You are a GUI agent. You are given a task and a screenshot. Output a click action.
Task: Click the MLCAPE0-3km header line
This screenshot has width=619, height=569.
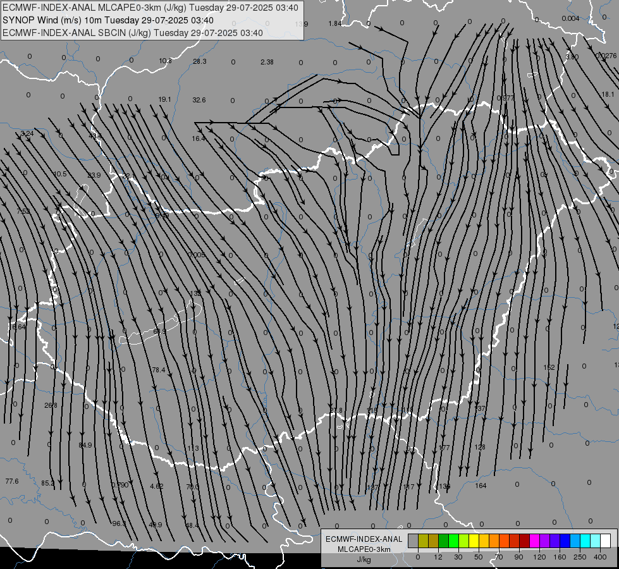[150, 8]
